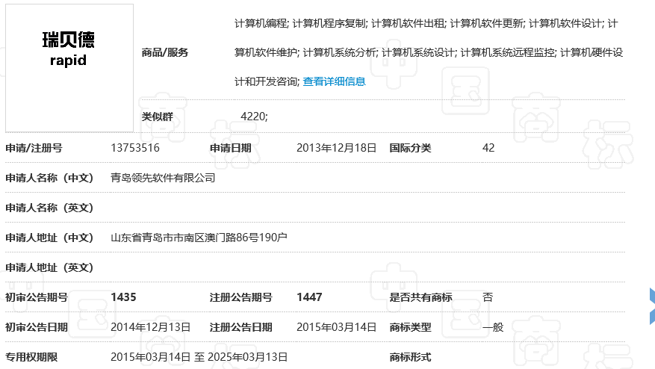Click the registration announcement issue 1447

[309, 297]
